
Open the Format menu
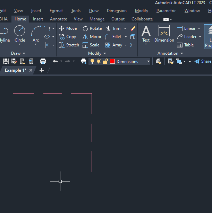56,11
